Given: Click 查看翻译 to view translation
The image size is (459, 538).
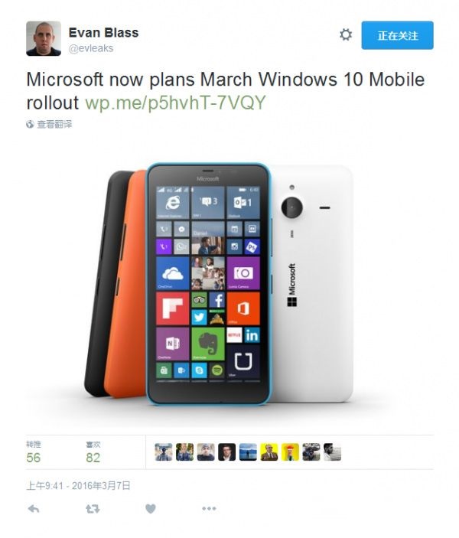Looking at the screenshot, I should tap(54, 124).
